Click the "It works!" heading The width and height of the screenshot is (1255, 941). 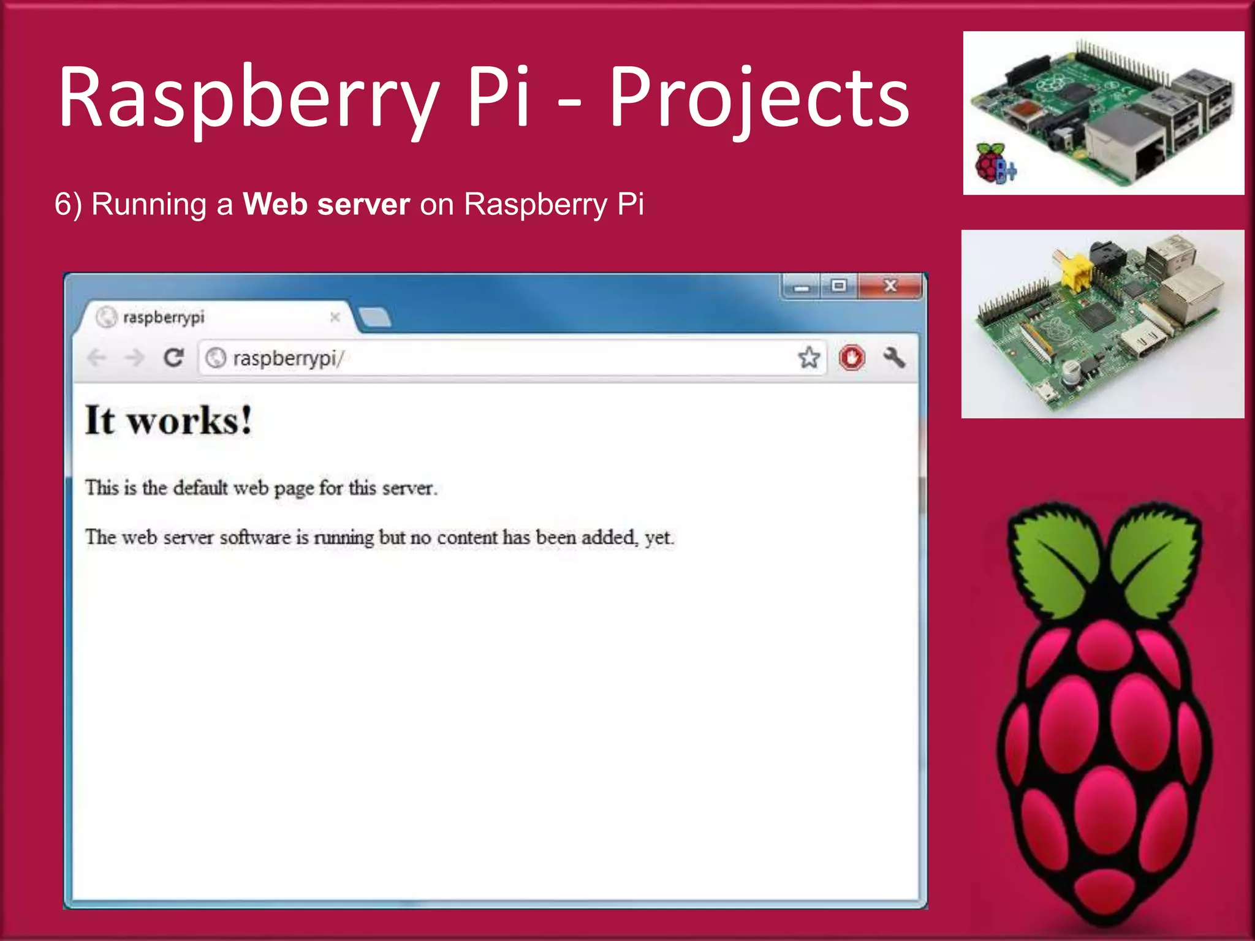tap(169, 421)
